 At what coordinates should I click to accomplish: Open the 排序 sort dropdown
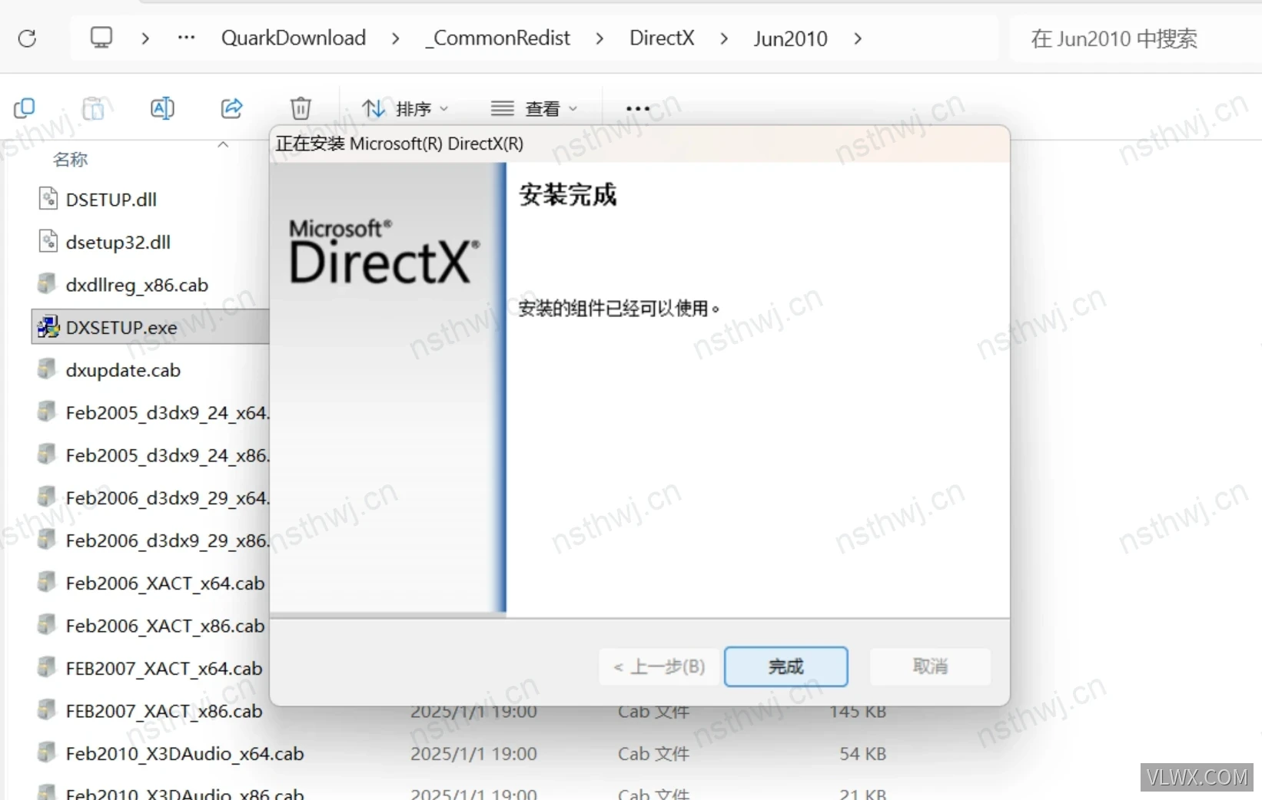click(x=405, y=109)
